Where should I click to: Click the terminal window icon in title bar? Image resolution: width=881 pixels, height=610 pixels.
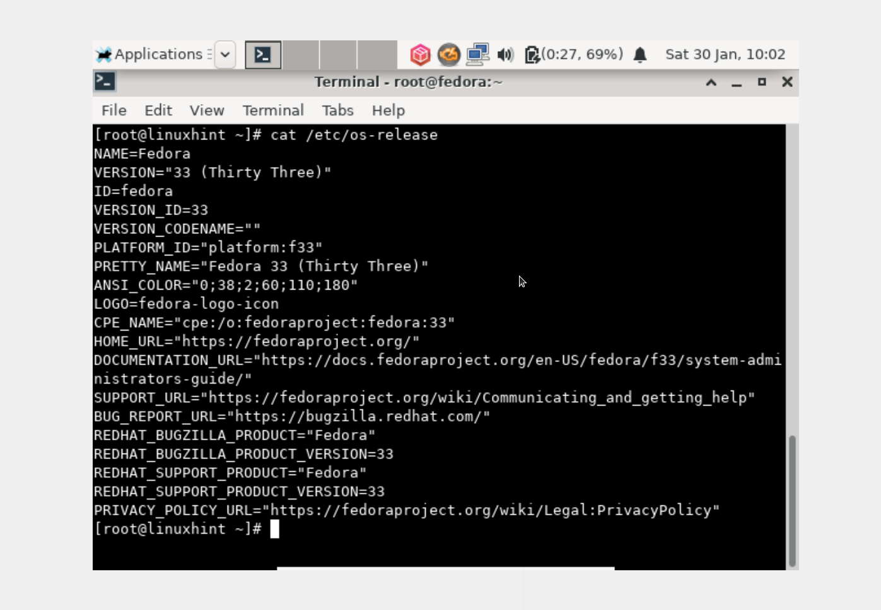point(105,81)
